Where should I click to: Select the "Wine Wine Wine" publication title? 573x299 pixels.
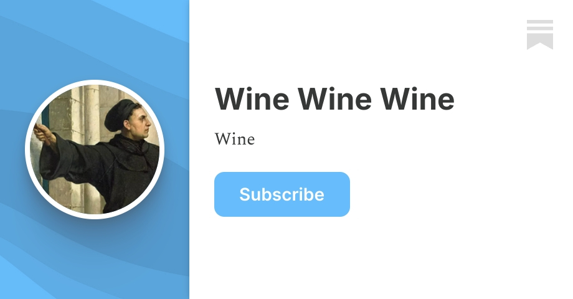[x=334, y=99]
